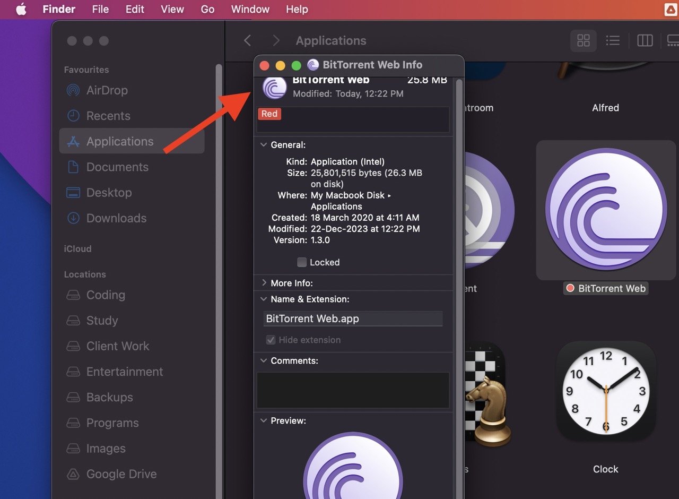
Task: Open the Finder menu
Action: click(59, 10)
